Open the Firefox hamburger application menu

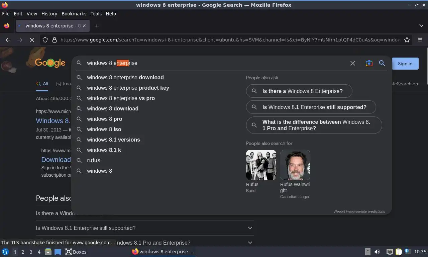click(x=420, y=40)
